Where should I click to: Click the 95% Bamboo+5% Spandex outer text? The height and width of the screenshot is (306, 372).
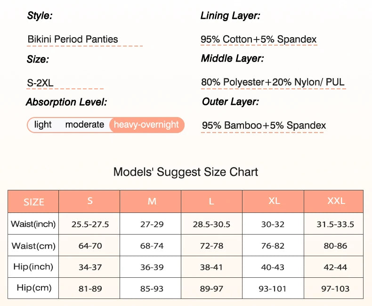(264, 126)
